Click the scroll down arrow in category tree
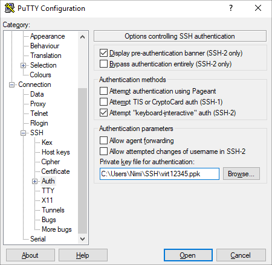Screen dimensions: 272x265 (82, 239)
